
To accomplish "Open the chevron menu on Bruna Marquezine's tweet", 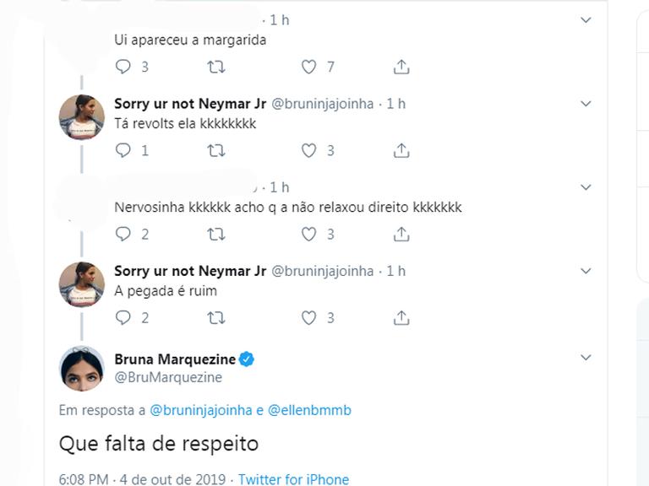I will tap(586, 358).
